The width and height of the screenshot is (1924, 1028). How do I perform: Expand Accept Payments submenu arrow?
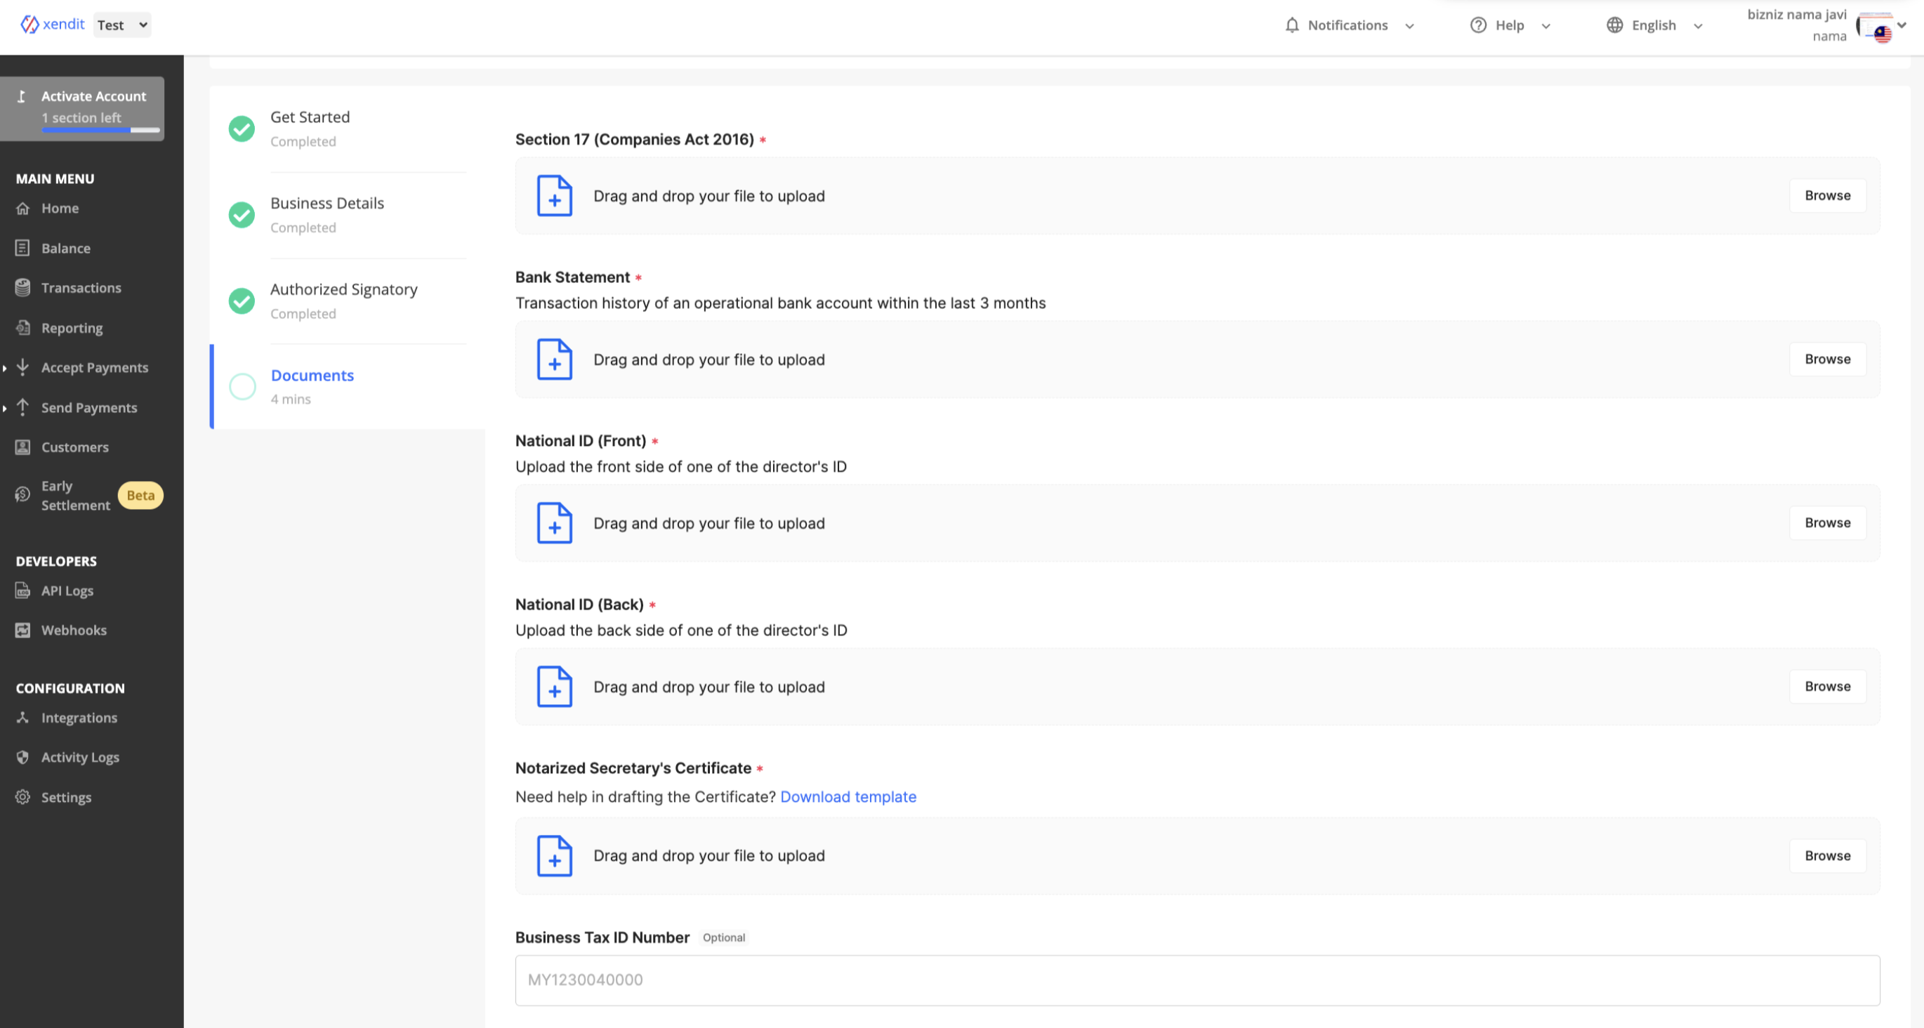tap(4, 367)
